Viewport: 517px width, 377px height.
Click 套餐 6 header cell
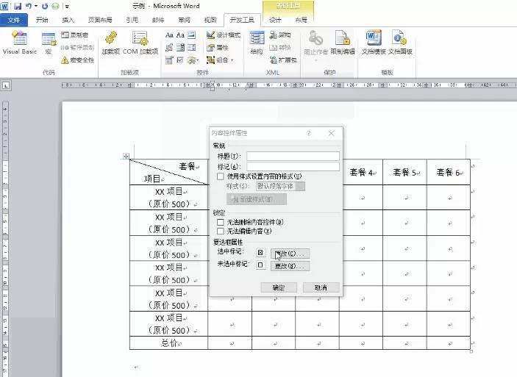[x=449, y=172]
